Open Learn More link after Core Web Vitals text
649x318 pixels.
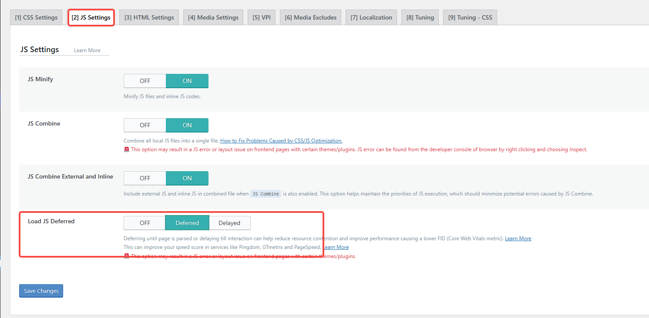[518, 238]
